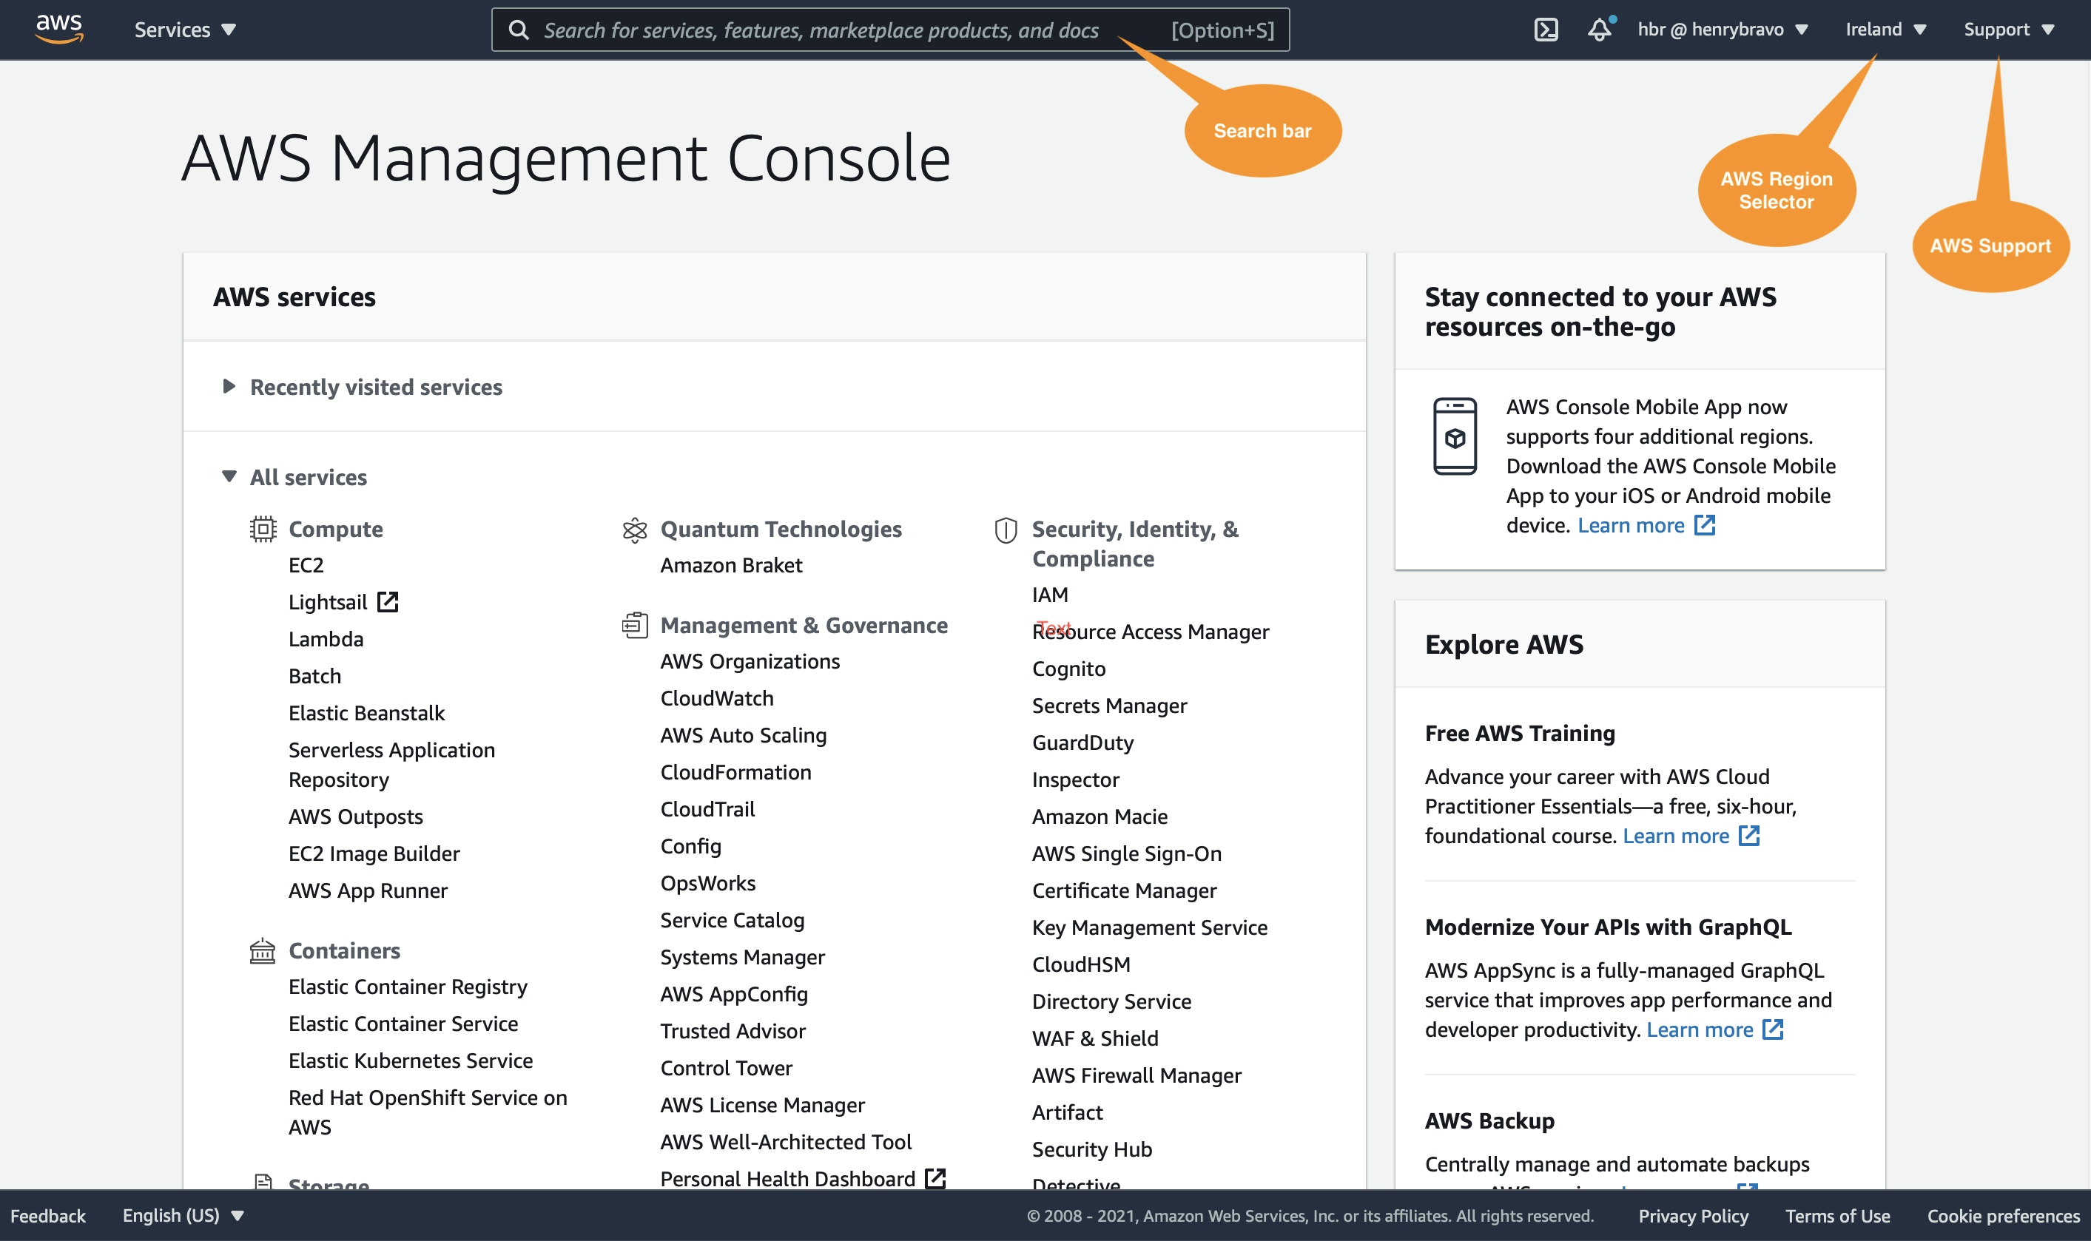Viewport: 2091px width, 1241px height.
Task: Open the EC2 service
Action: point(306,565)
